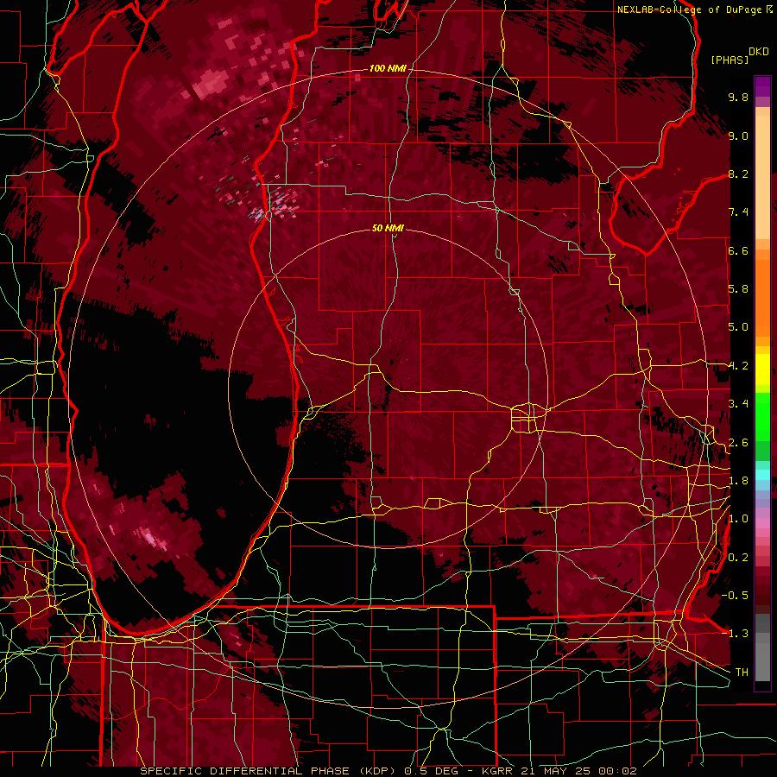Click the TH threshold label on the scale
This screenshot has height=777, width=777.
[x=742, y=672]
